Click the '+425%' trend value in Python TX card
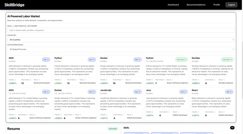Viewport: 243px width, 134px height. [x=150, y=83]
